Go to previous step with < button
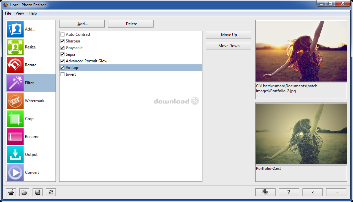Image resolution: width=353 pixels, height=202 pixels. point(312,192)
